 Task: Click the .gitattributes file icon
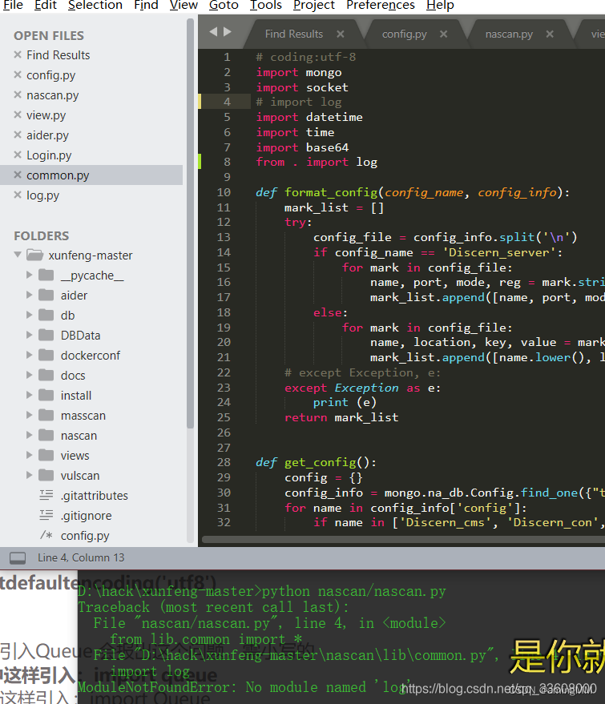46,495
